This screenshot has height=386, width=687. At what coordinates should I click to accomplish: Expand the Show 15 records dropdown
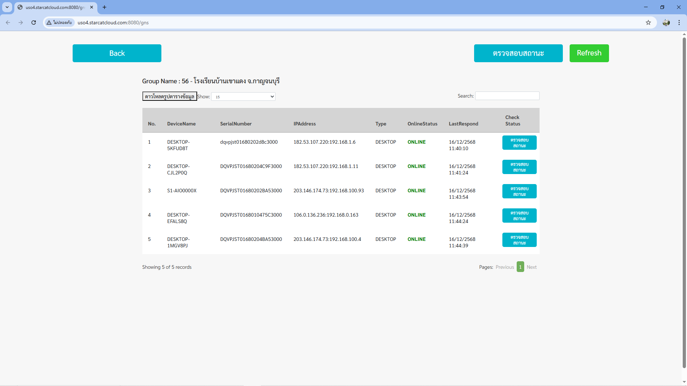pos(243,96)
